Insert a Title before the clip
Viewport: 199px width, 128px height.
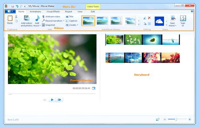pyautogui.click(x=69, y=16)
